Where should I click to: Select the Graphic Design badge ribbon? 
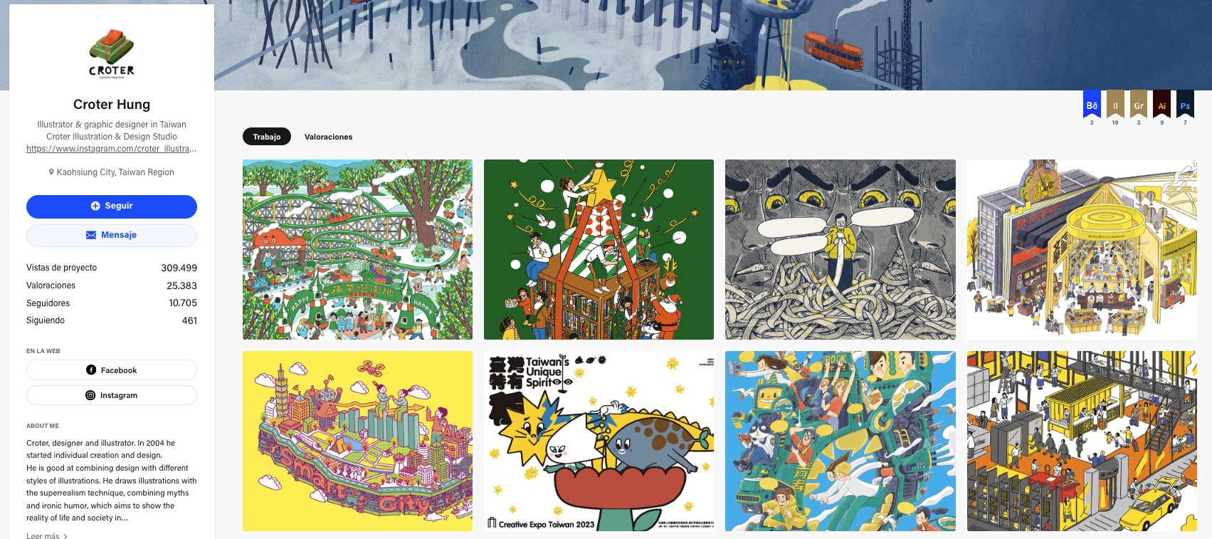click(x=1139, y=104)
